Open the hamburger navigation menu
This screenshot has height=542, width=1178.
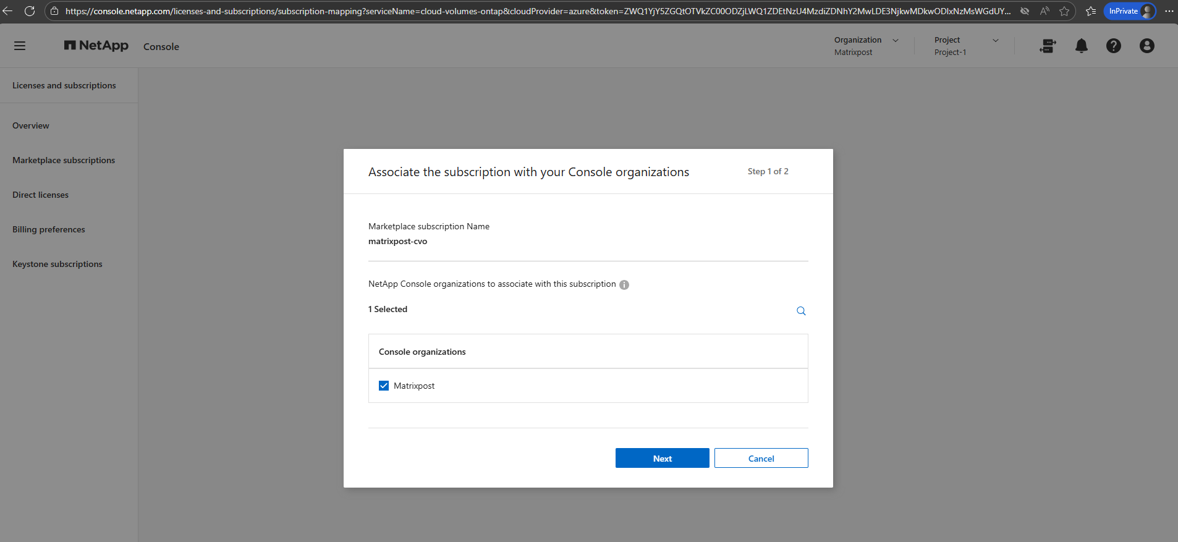point(20,46)
